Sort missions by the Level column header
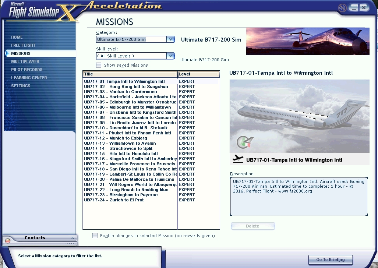378x268 pixels. [199, 74]
